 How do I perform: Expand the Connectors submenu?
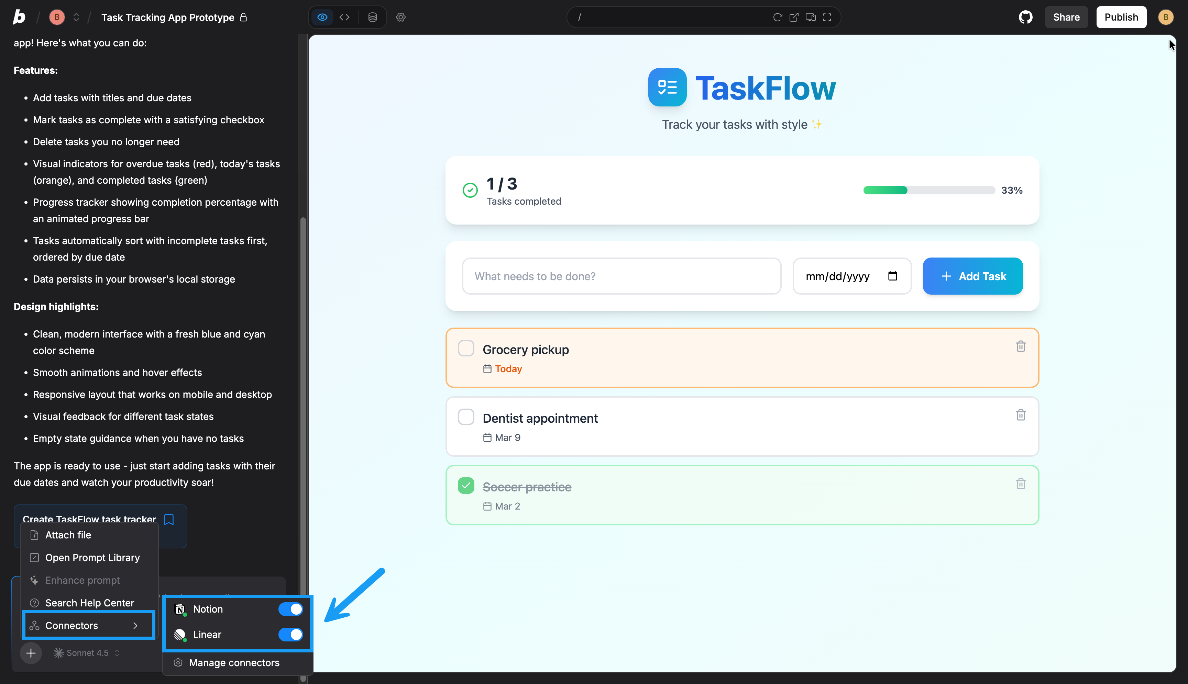point(88,625)
